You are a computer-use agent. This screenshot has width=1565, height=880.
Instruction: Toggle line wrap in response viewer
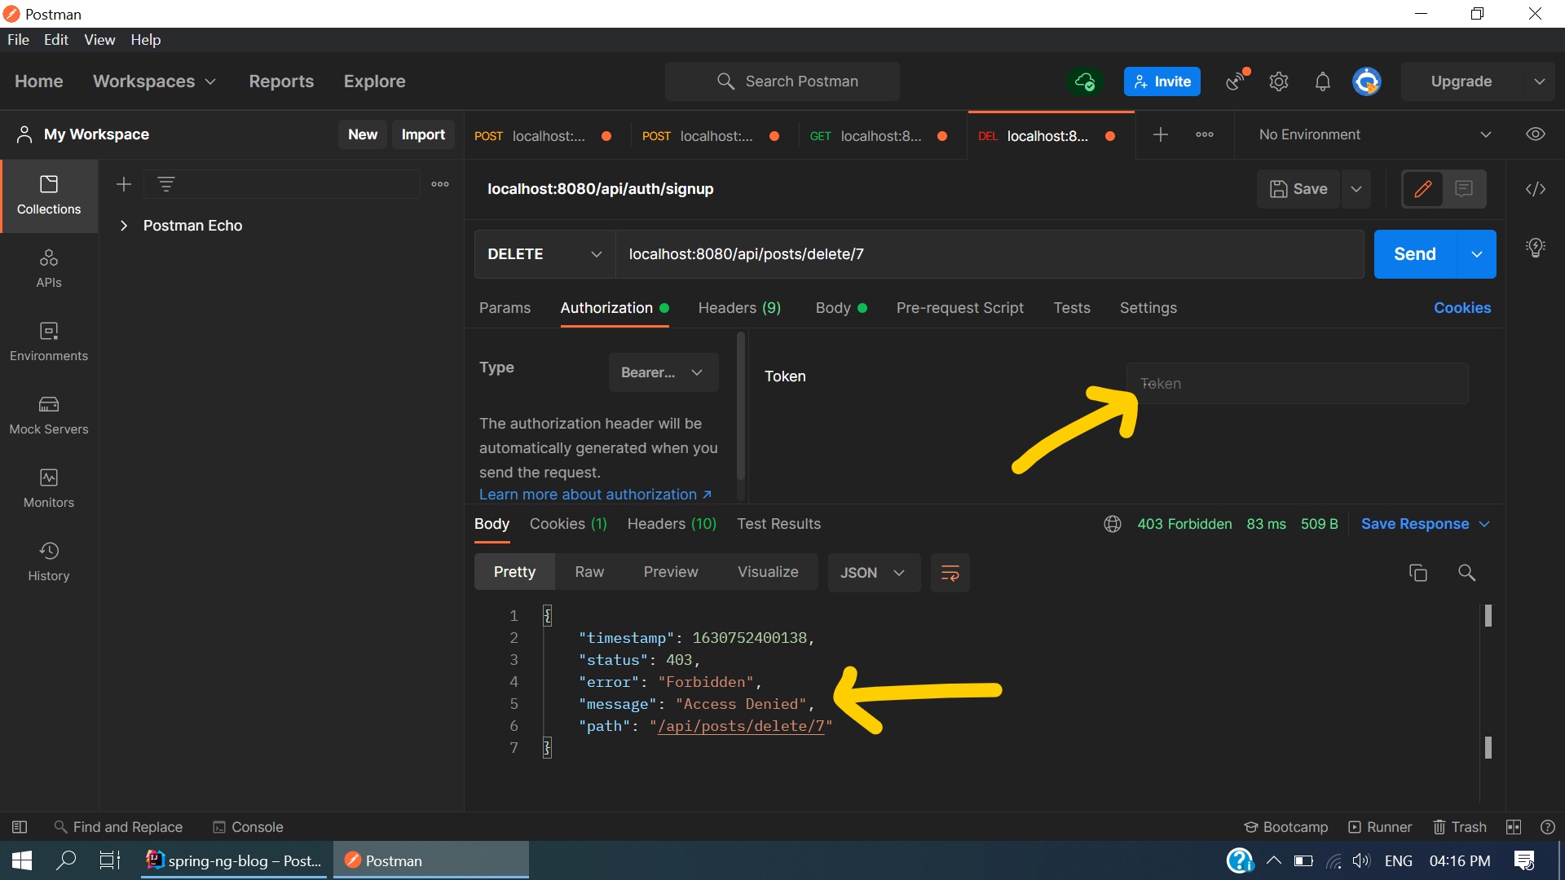click(x=950, y=573)
